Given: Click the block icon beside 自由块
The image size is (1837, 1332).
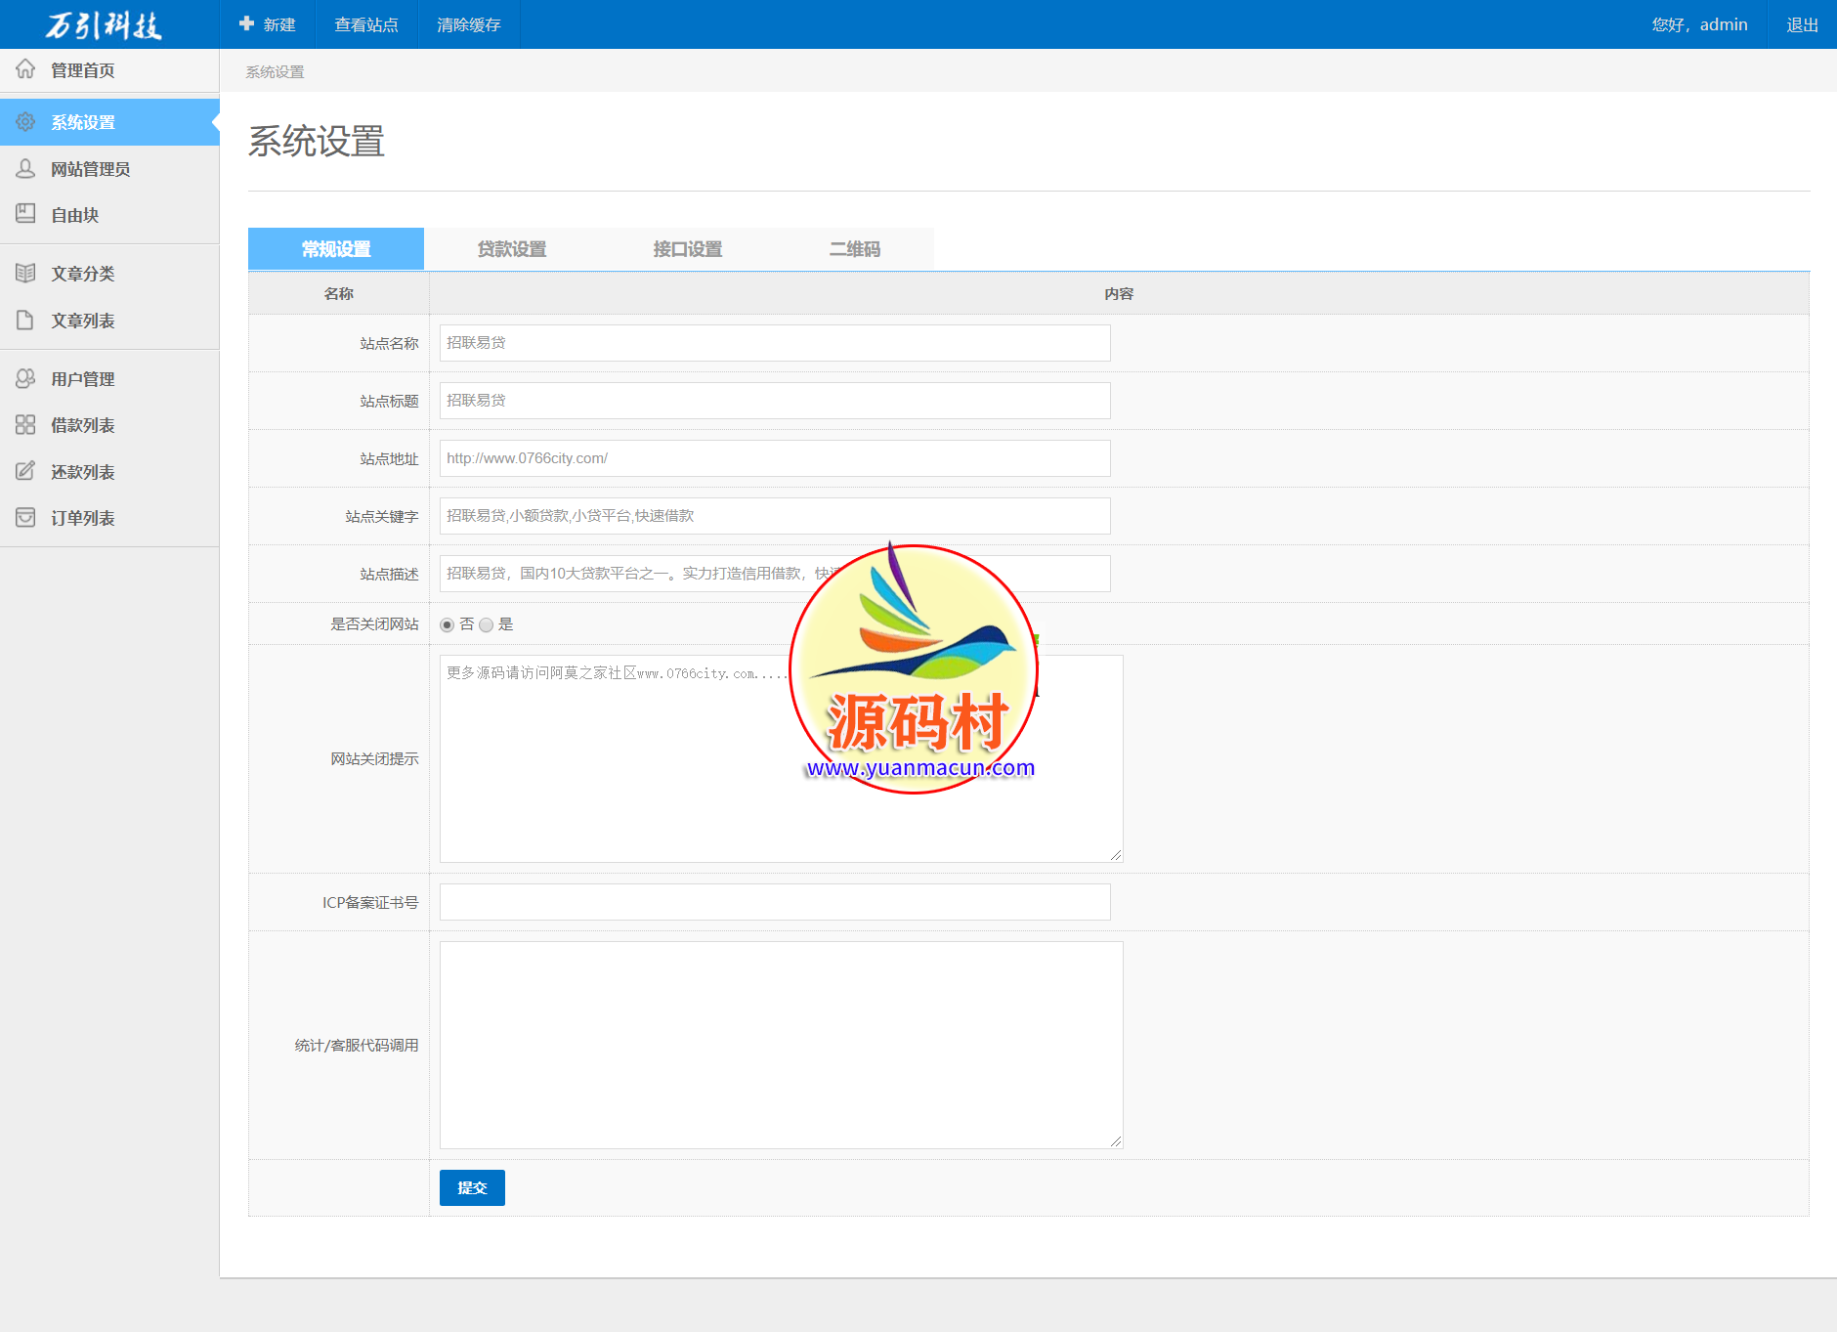Looking at the screenshot, I should click(25, 214).
